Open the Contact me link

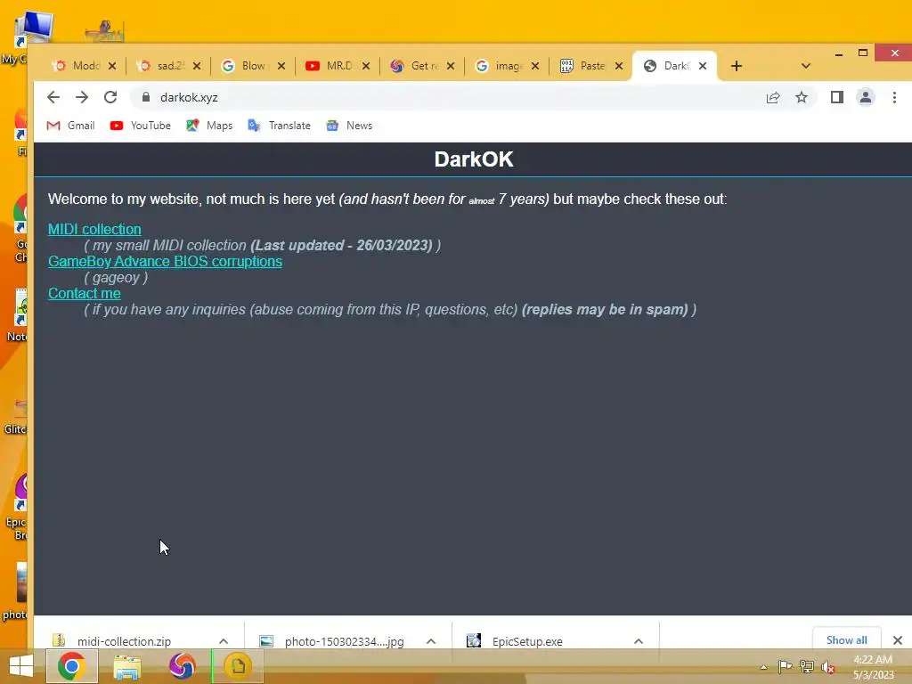[x=85, y=293]
